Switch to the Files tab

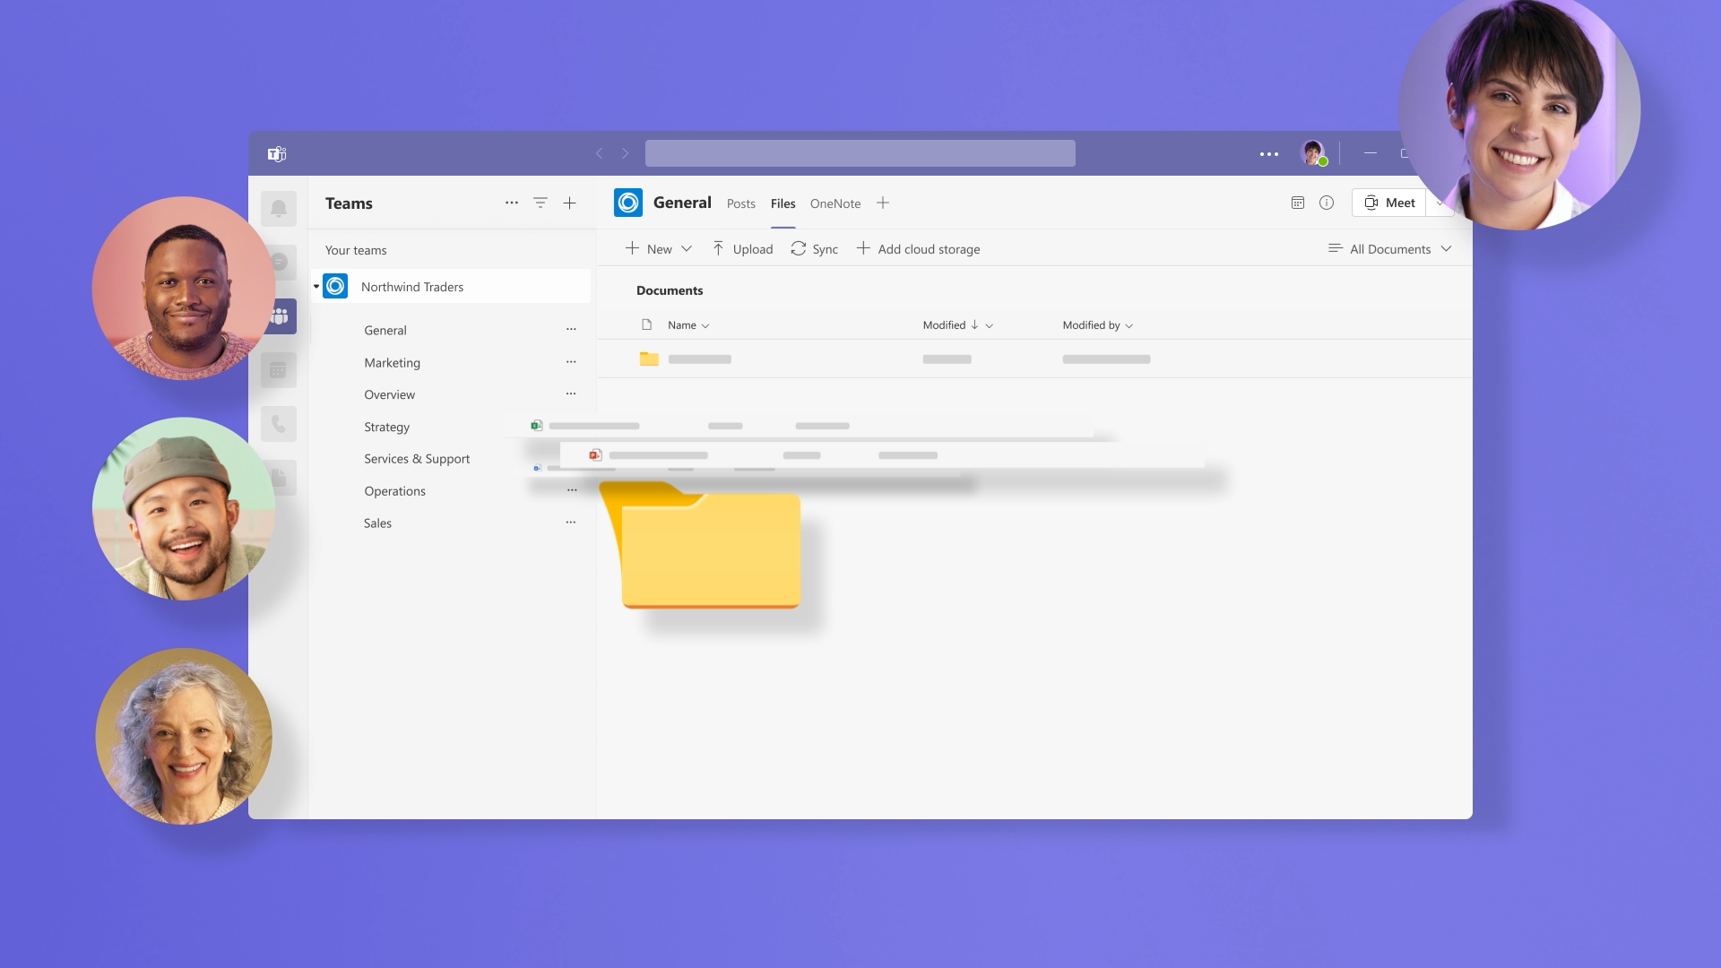[x=783, y=203]
